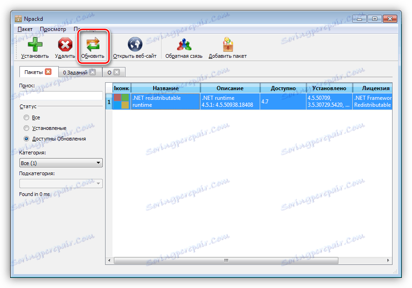412x288 pixels.
Task: Select the Установленые radio button
Action: [26, 128]
